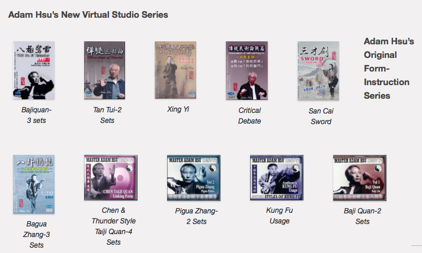Screen dimensions: 422x253
Task: Open the Kung Fu Usage caption link
Action: 279,216
